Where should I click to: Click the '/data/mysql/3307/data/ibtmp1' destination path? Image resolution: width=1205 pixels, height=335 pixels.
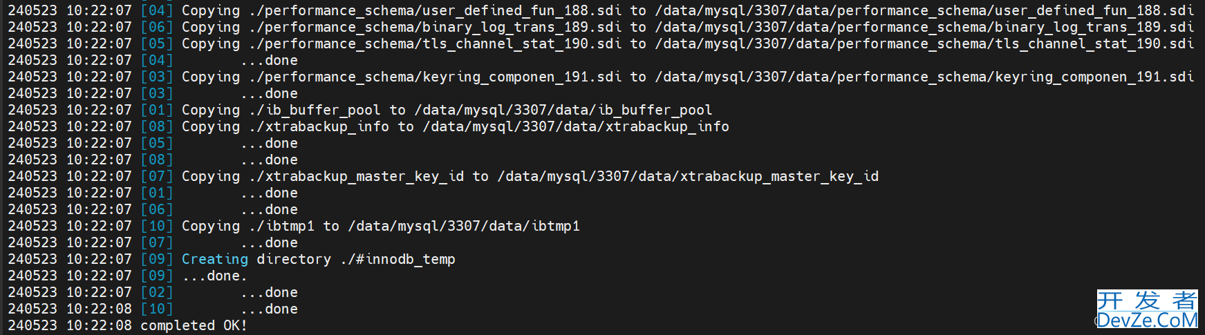[464, 226]
